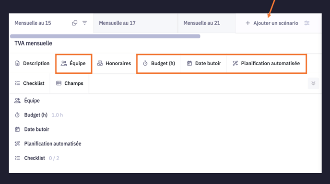Add Honoraires field button

[114, 63]
